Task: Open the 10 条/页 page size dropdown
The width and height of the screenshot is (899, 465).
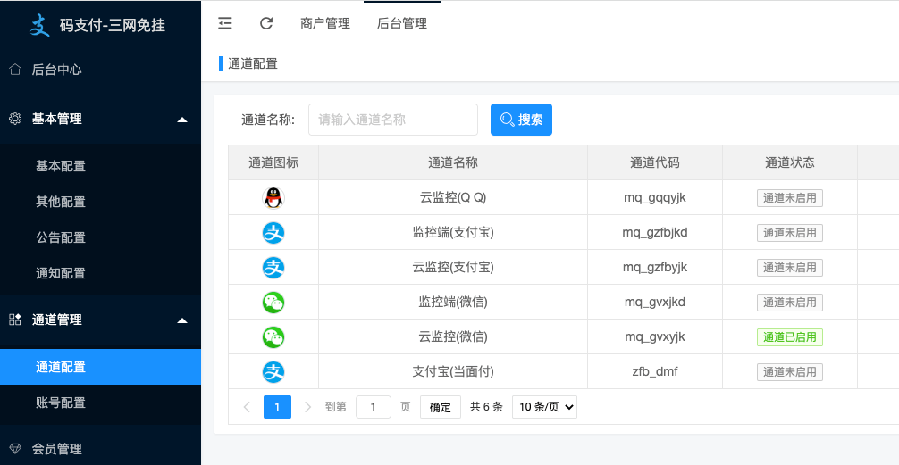Action: (x=545, y=407)
